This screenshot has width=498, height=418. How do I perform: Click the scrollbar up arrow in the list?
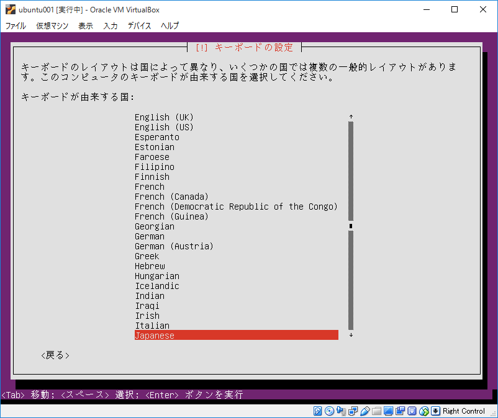click(x=351, y=117)
